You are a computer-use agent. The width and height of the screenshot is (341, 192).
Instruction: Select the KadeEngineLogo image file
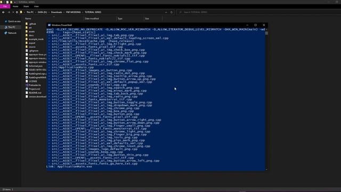point(37,74)
